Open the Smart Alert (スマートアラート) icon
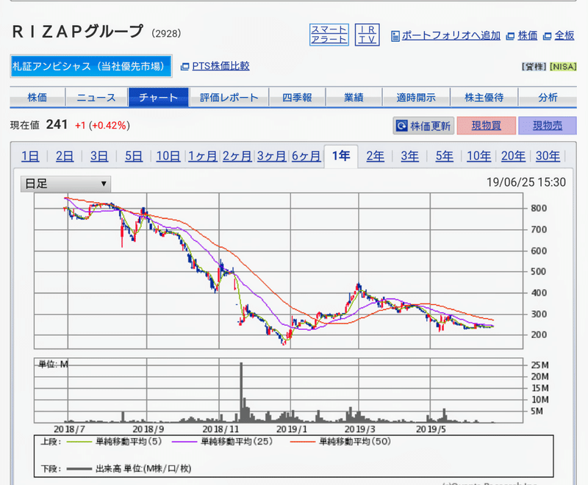The image size is (588, 485). pyautogui.click(x=329, y=35)
